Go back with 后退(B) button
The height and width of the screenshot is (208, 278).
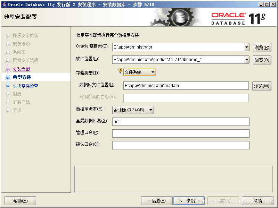pyautogui.click(x=157, y=201)
